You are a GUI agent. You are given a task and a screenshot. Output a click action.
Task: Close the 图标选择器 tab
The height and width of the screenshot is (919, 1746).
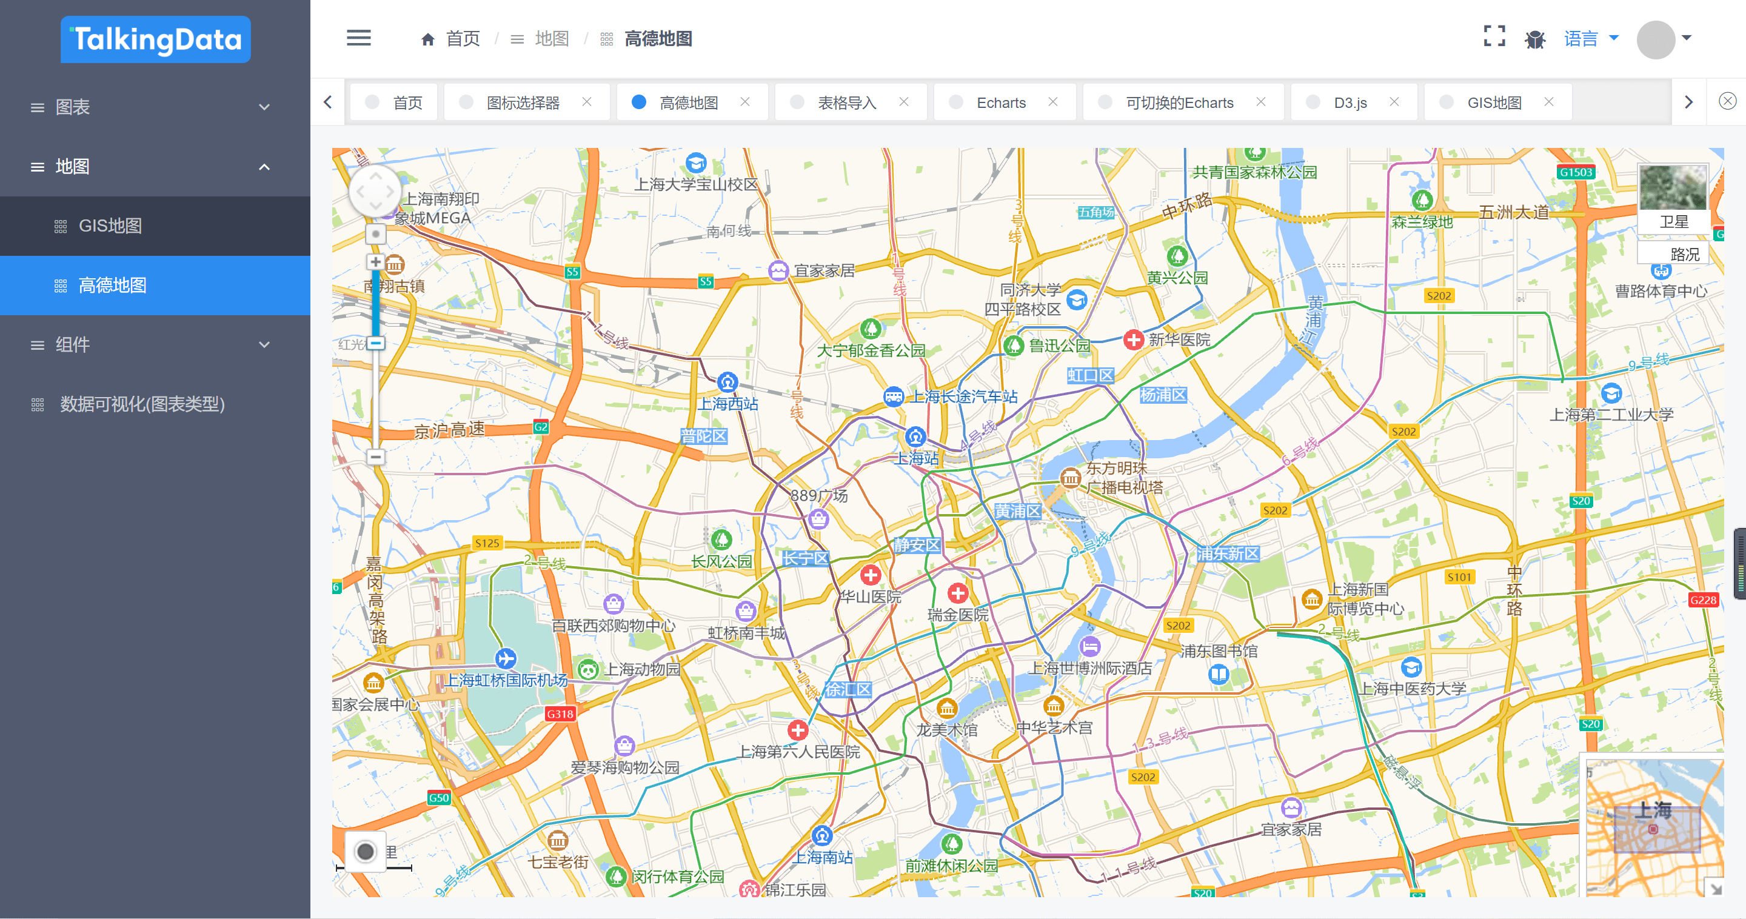point(587,102)
